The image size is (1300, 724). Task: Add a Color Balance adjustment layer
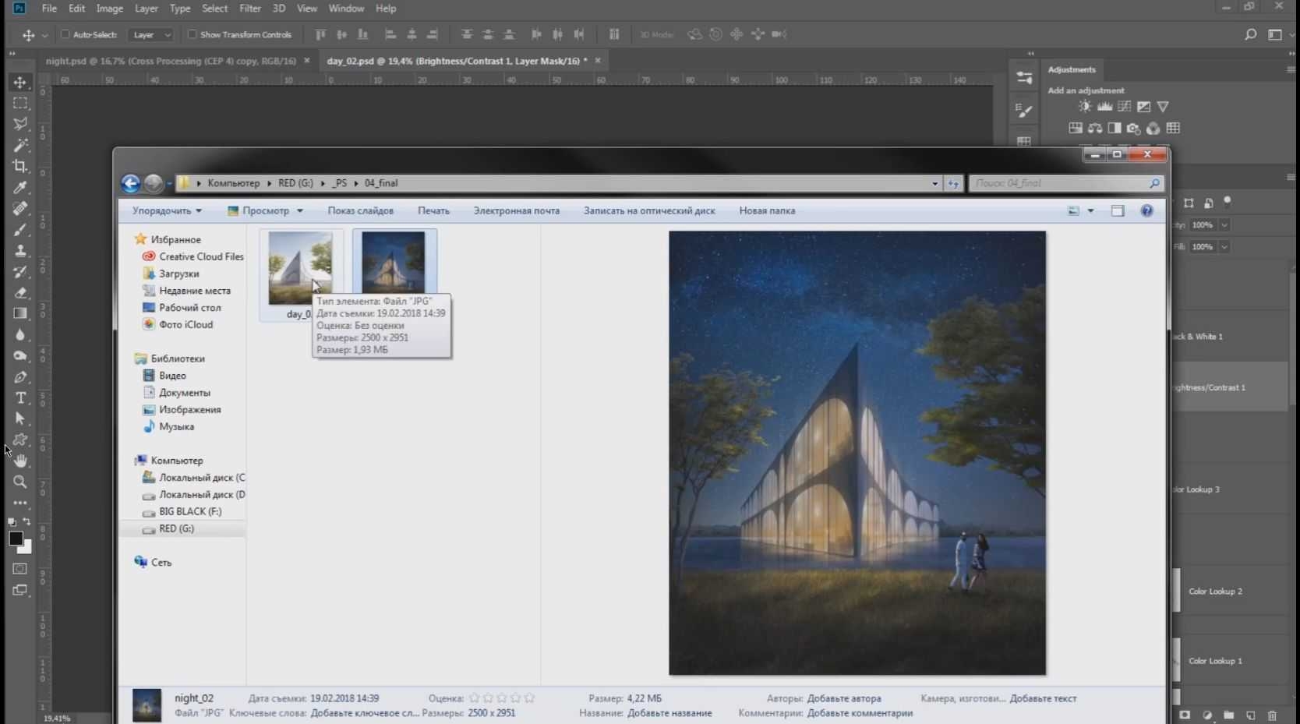point(1095,128)
